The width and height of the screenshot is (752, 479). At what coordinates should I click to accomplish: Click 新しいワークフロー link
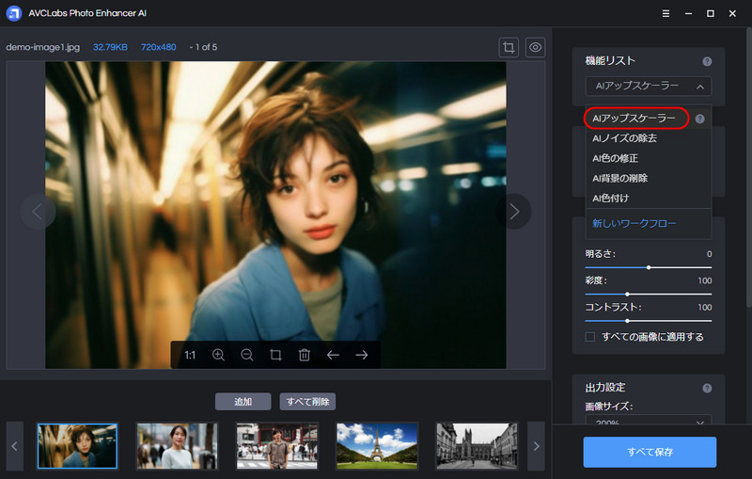[634, 223]
